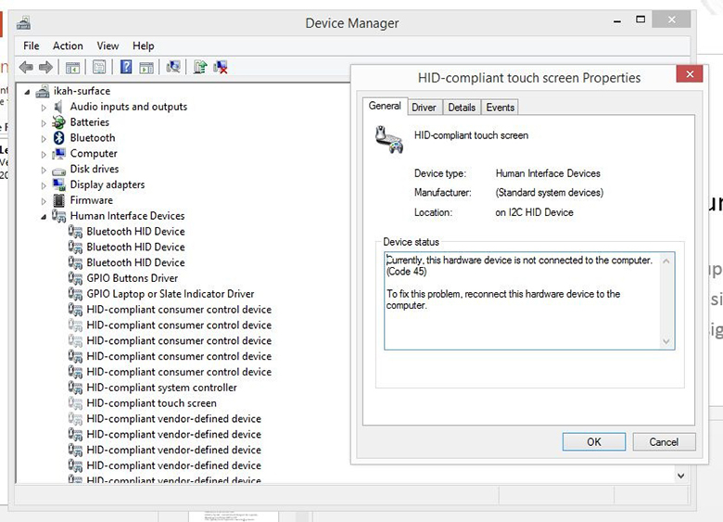Image resolution: width=723 pixels, height=522 pixels.
Task: Click the Properties toolbar icon
Action: pos(99,67)
